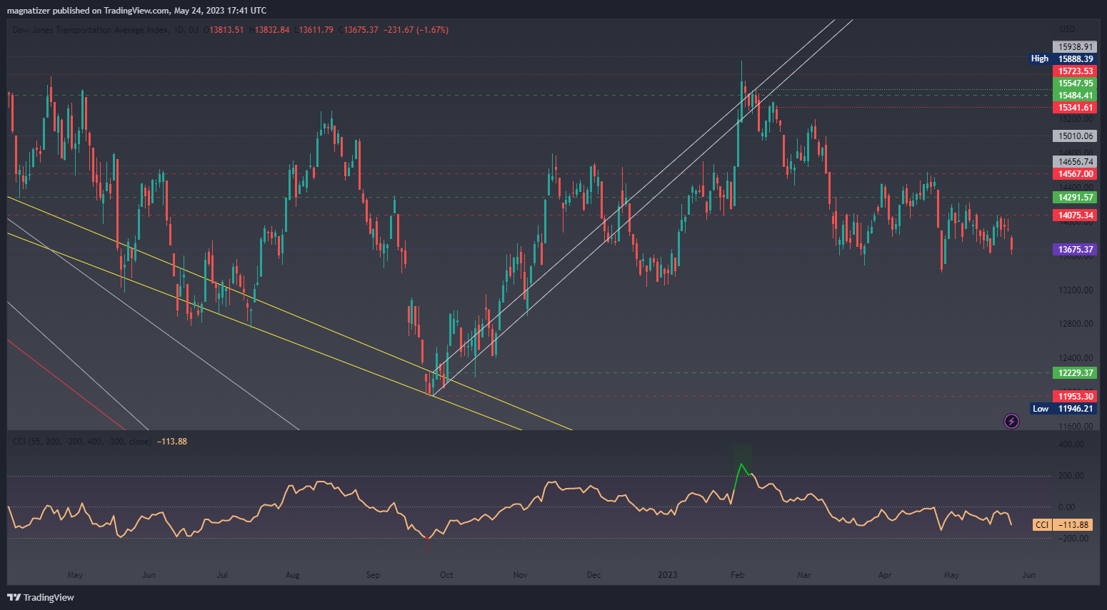
Task: Click the green highlighted CCI peak near February
Action: [742, 464]
